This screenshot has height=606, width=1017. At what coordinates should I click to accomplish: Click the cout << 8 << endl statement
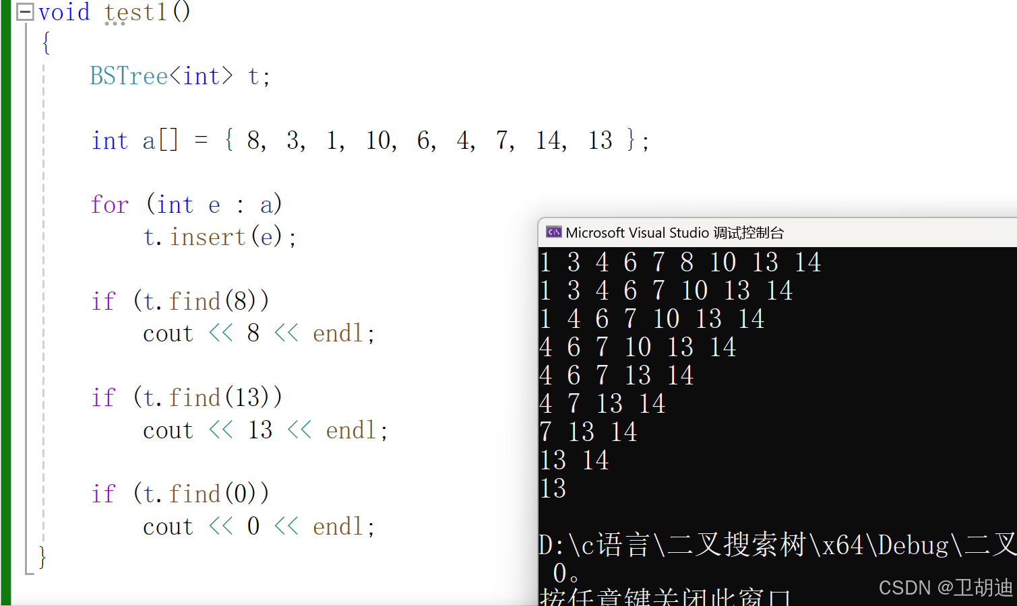coord(259,334)
